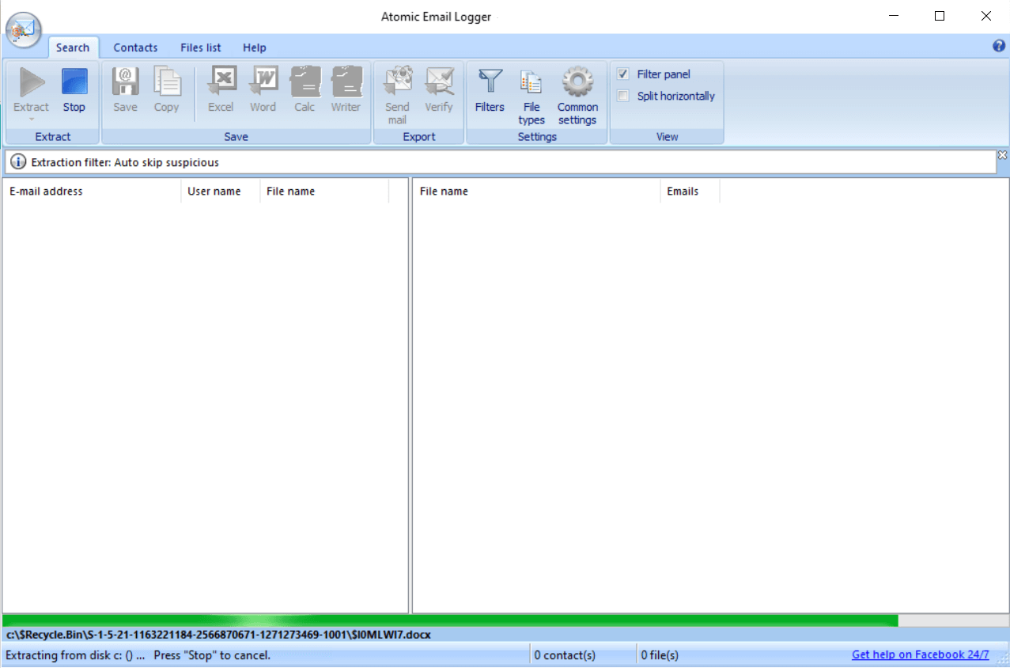
Task: Open File types settings
Action: coord(531,96)
